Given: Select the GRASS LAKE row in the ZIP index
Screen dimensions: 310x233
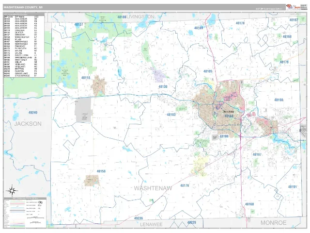Looking at the screenshot, I should (20, 73).
